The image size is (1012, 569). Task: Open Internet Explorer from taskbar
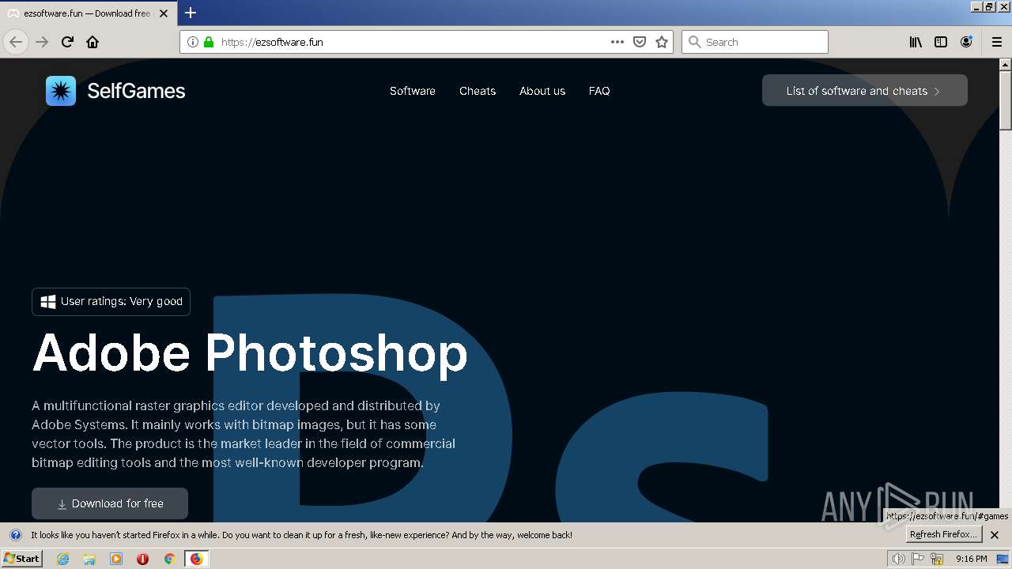pos(62,559)
